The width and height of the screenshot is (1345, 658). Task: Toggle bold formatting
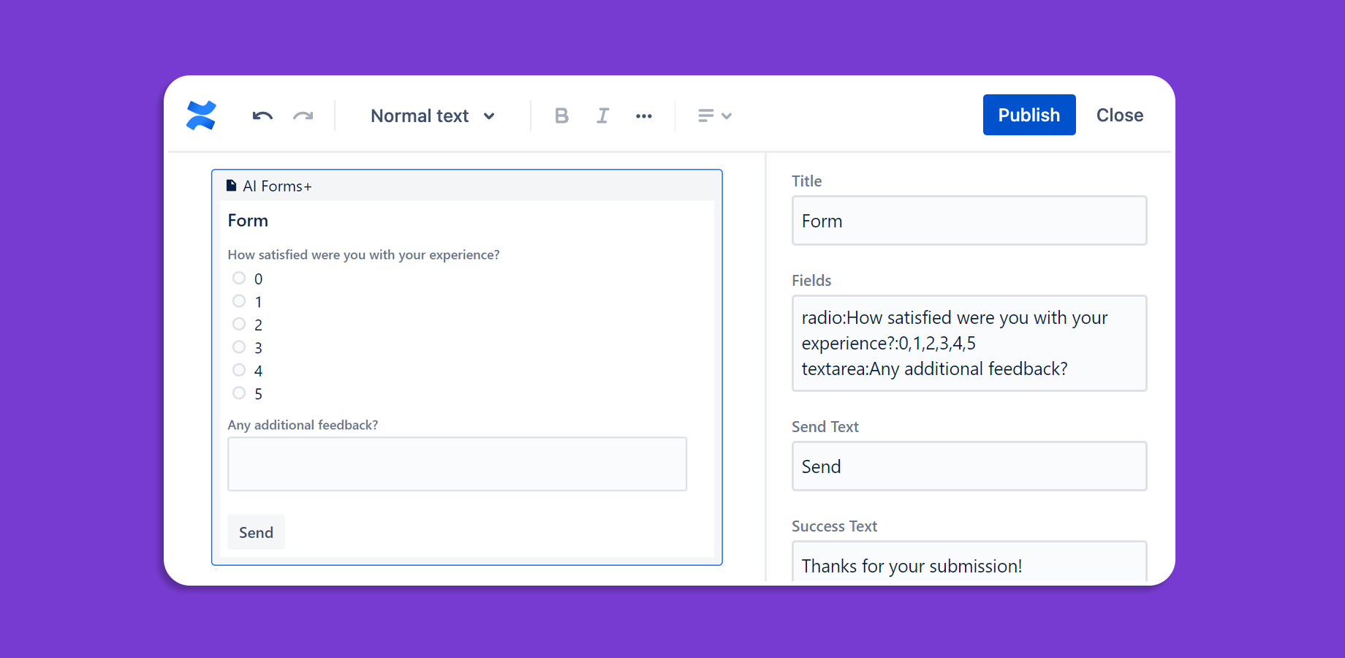point(561,116)
